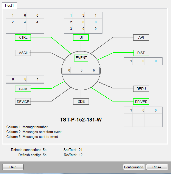Click the DDE manager box

coord(81,102)
